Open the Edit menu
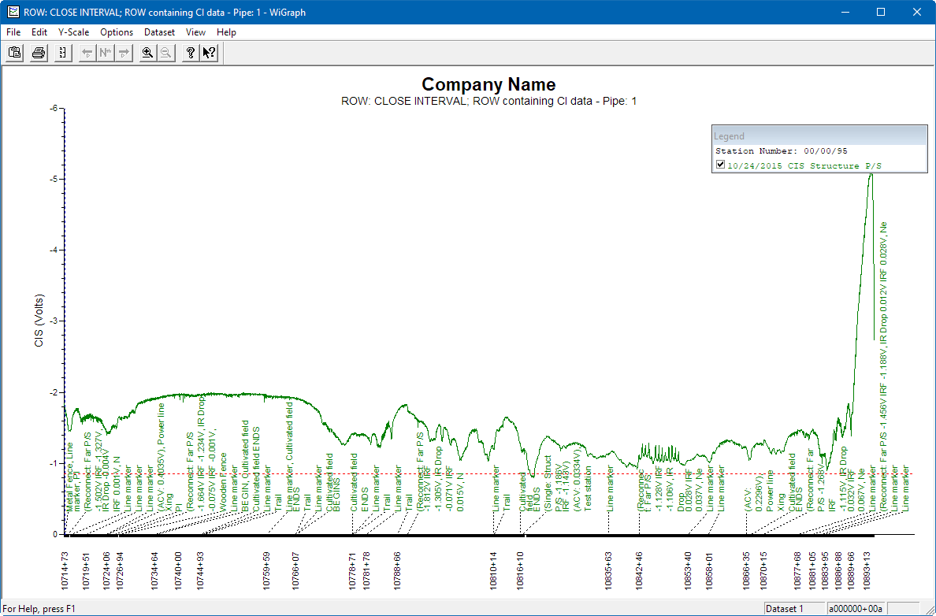 pos(39,32)
